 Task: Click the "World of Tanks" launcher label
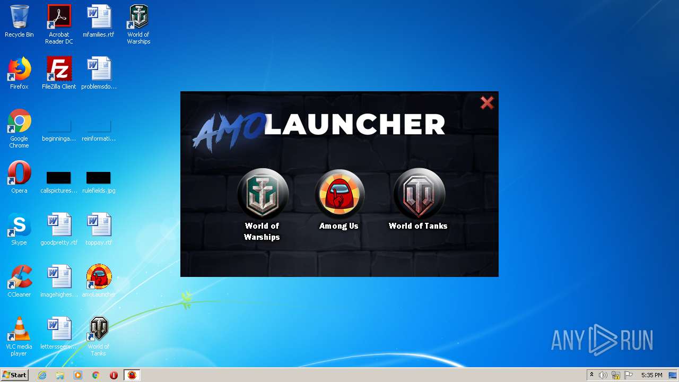(418, 226)
